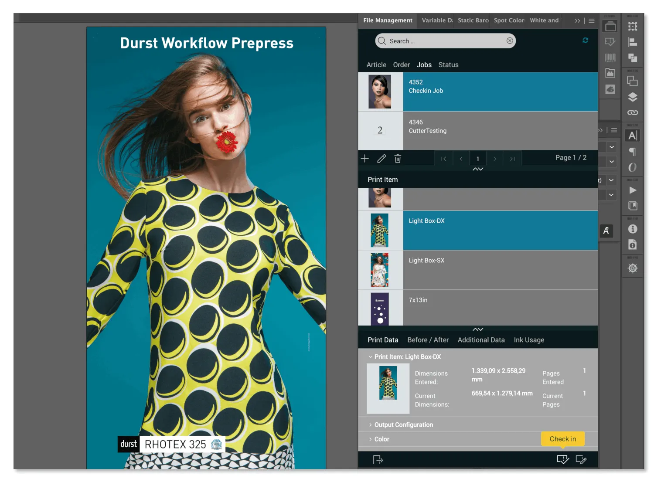The width and height of the screenshot is (654, 482).
Task: Click the page number input field
Action: (x=477, y=158)
